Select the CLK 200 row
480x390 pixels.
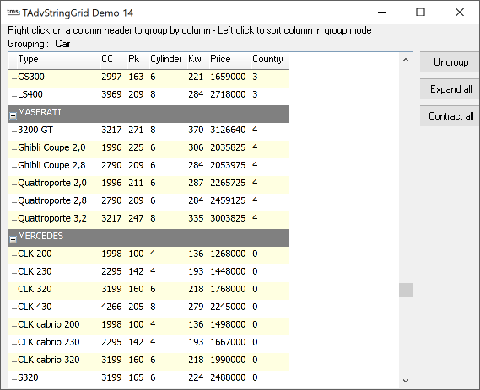pyautogui.click(x=148, y=254)
